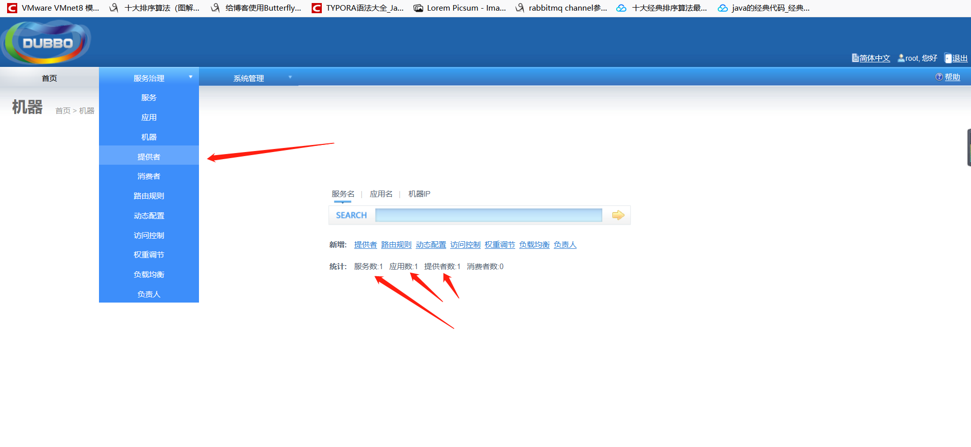Click 首页 in the breadcrumb
Screen dimensions: 971x447
pos(63,110)
